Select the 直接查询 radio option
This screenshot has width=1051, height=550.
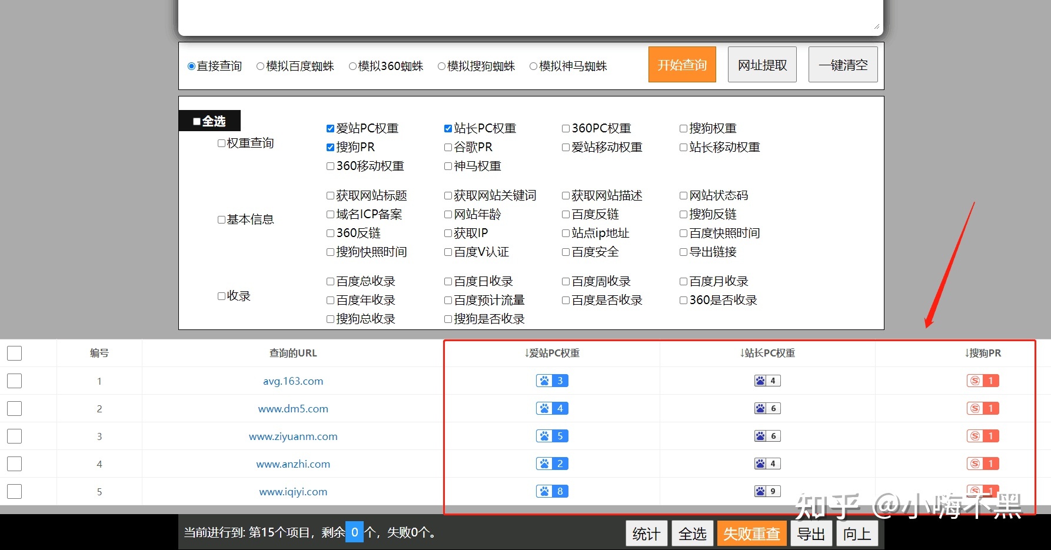click(191, 66)
